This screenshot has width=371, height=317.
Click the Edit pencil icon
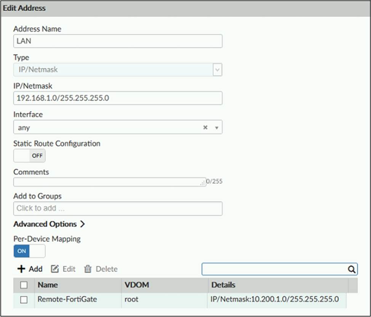(x=55, y=269)
